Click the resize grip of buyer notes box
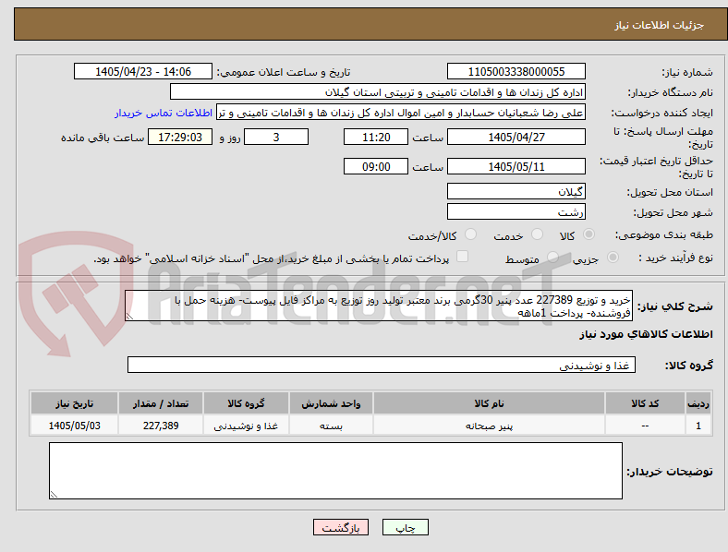 click(54, 495)
